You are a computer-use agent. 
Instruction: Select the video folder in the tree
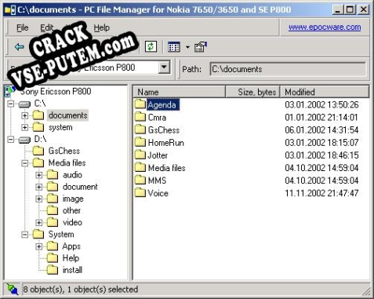pos(72,222)
